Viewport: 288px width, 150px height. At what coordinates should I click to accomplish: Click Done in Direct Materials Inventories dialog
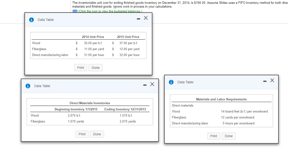[97, 134]
